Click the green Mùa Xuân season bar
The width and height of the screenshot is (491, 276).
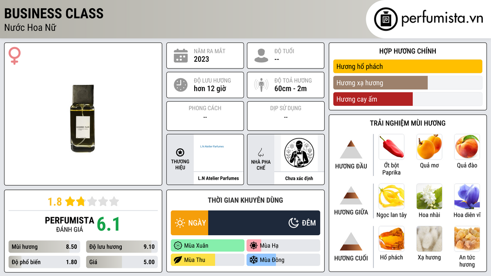(208, 246)
